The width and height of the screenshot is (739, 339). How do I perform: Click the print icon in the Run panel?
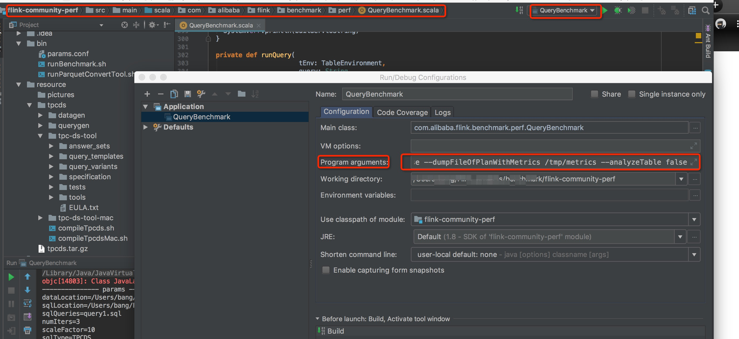28,330
